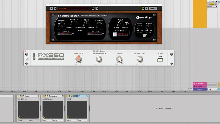The image size is (220, 124).
Task: Click Tremolator device save preset icon
Action: point(46,99)
